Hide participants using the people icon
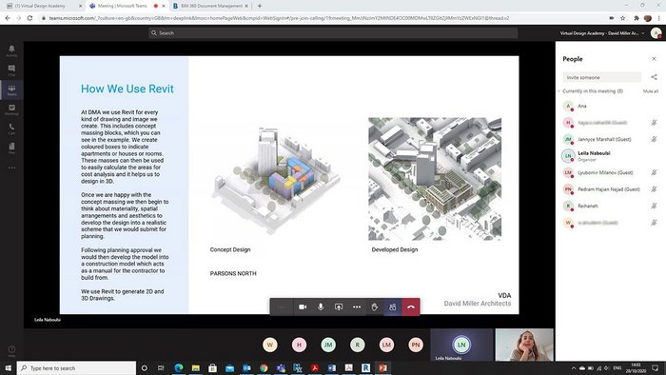This screenshot has width=666, height=375. click(392, 307)
